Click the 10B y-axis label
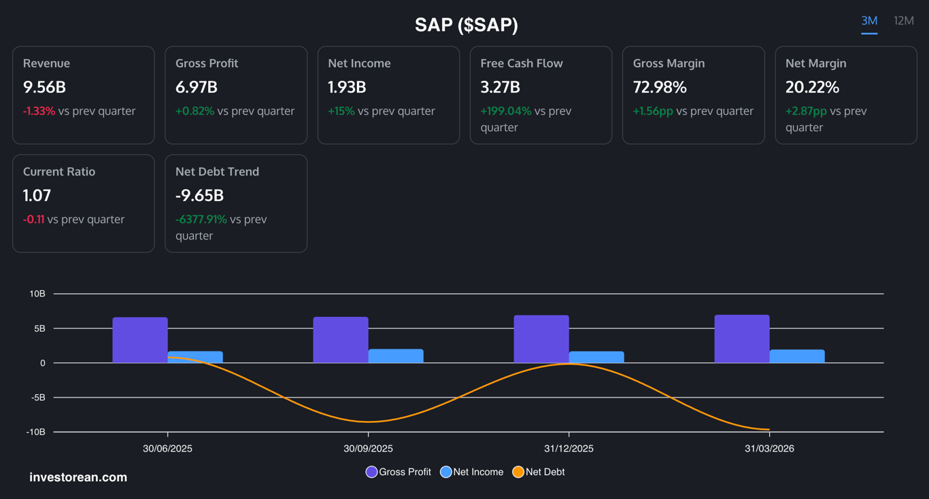The width and height of the screenshot is (929, 499). 37,294
